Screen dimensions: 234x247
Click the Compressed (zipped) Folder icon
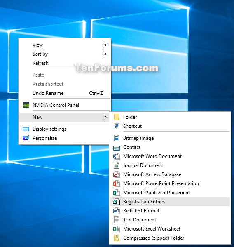117,238
